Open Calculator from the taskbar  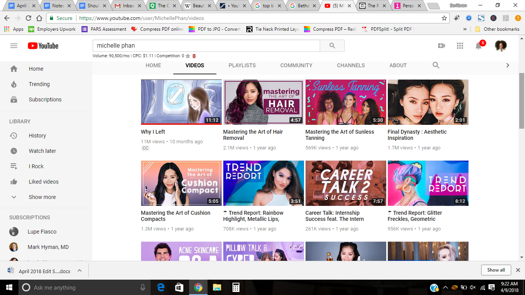236,287
